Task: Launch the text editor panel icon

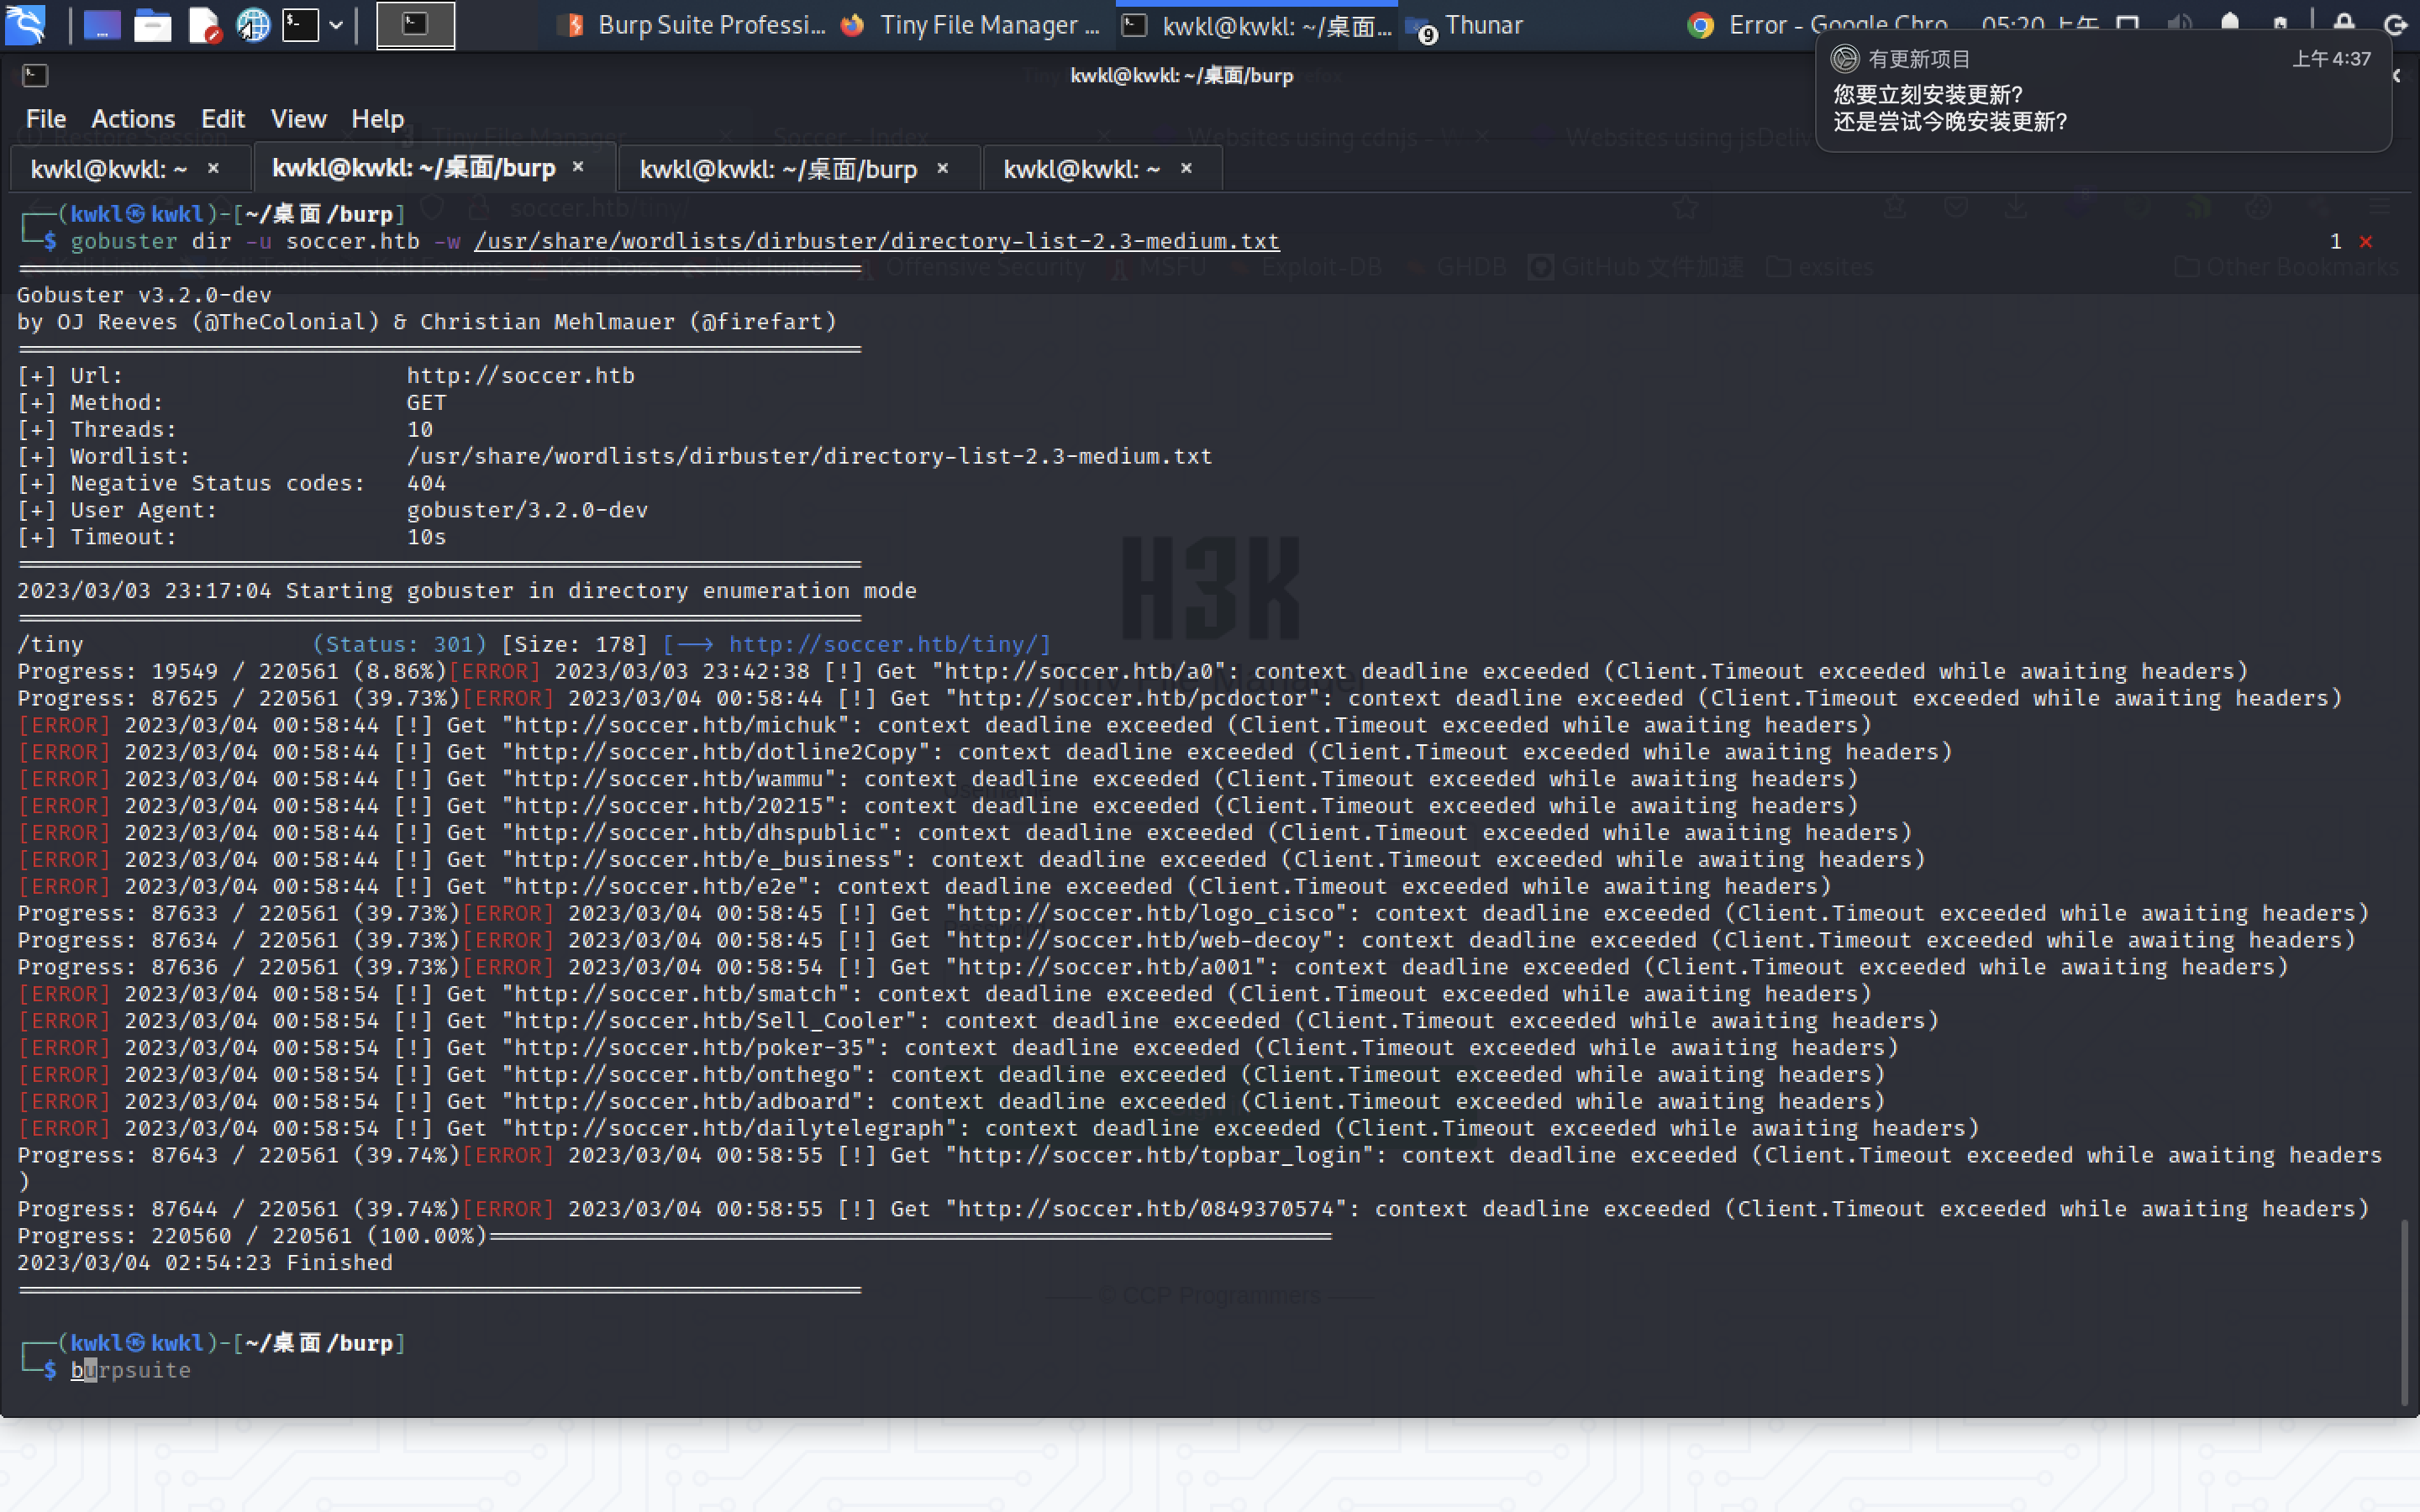Action: click(204, 25)
